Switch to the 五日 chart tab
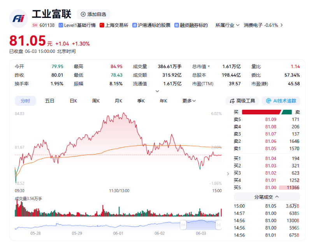This screenshot has width=311, height=242. click(x=49, y=101)
